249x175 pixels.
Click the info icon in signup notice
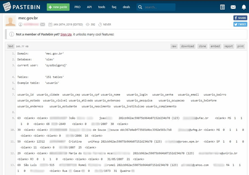tap(11, 34)
